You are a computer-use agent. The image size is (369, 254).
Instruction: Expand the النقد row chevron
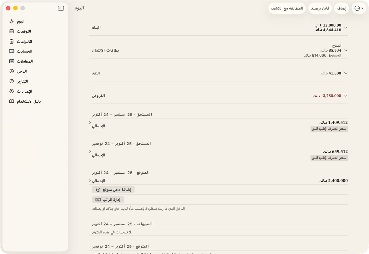[x=346, y=73]
